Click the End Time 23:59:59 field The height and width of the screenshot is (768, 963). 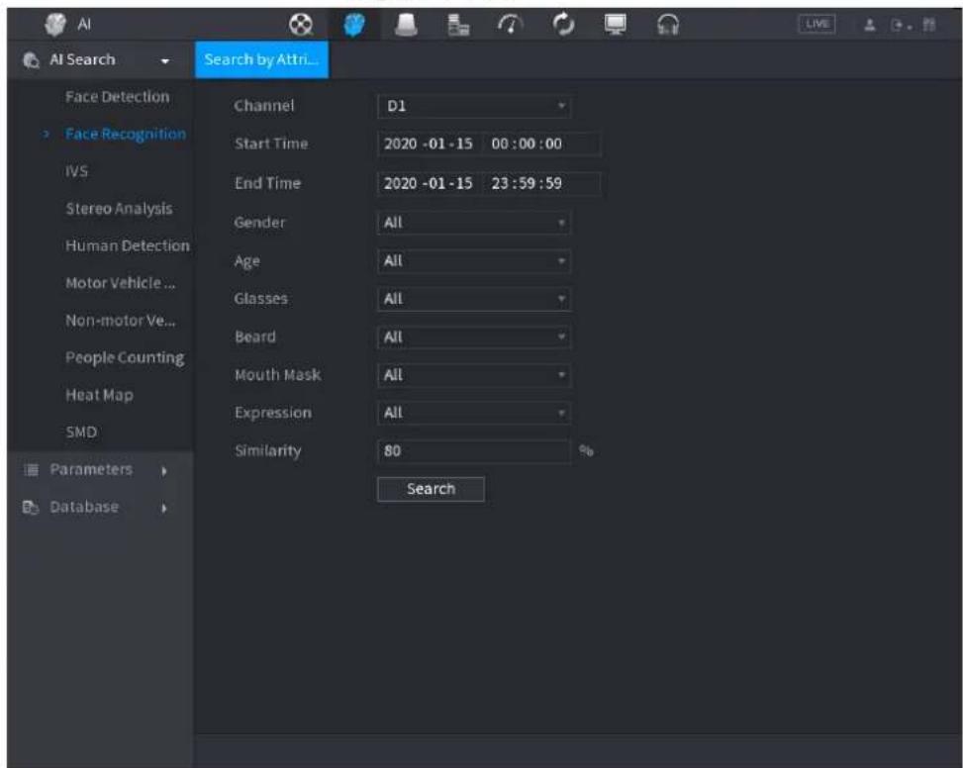click(540, 183)
